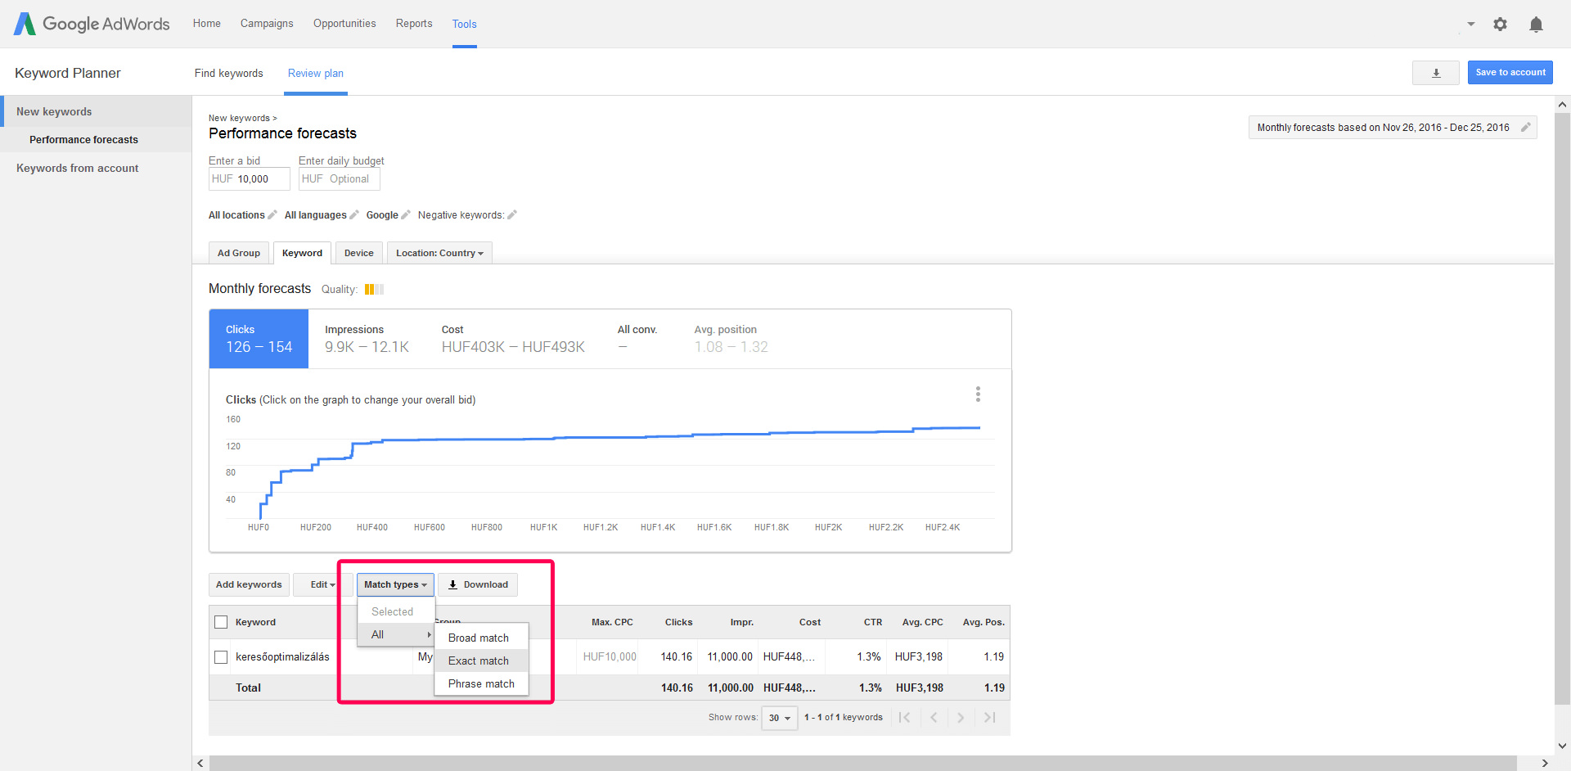Click the Save to account button
The image size is (1571, 771).
(x=1510, y=72)
